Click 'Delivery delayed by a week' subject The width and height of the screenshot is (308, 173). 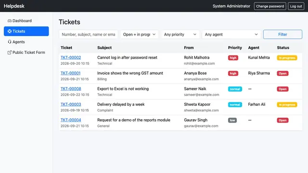point(121,104)
